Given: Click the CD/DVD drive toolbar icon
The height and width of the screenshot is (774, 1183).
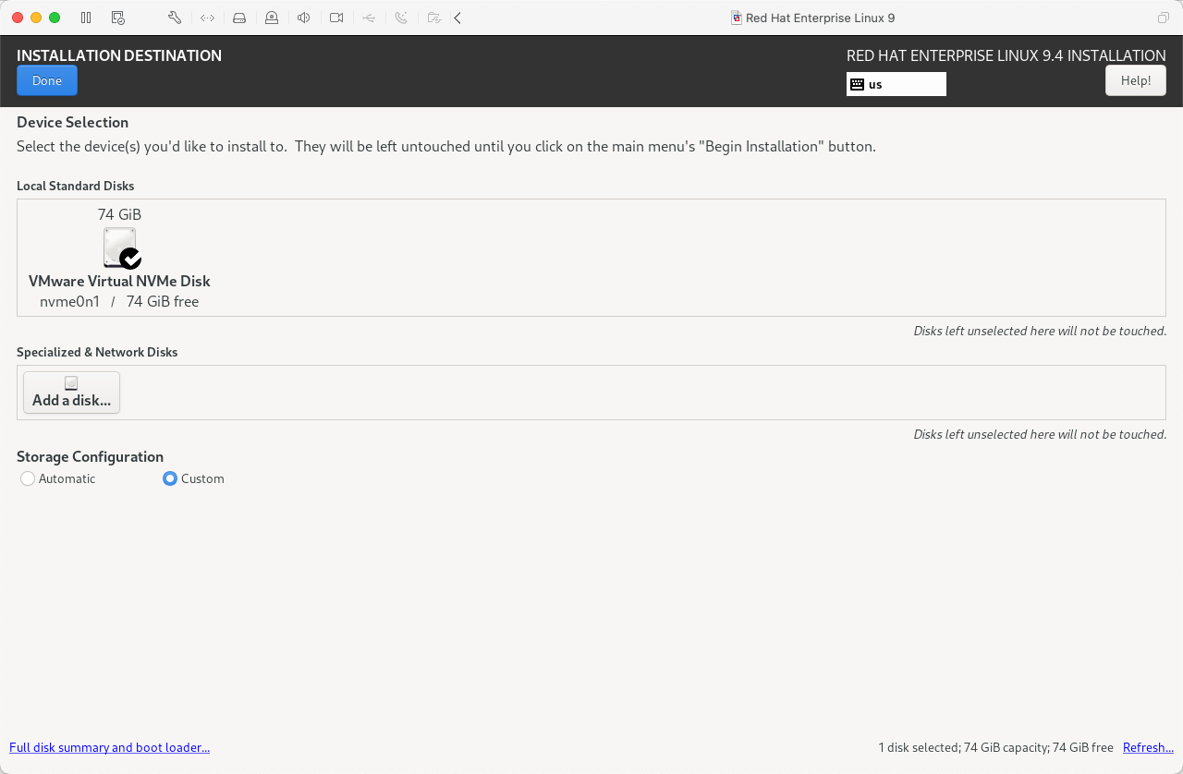Looking at the screenshot, I should [272, 18].
